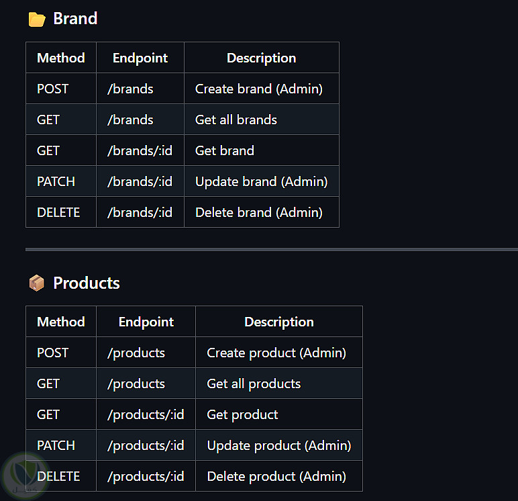Select the Products section heading

87,283
